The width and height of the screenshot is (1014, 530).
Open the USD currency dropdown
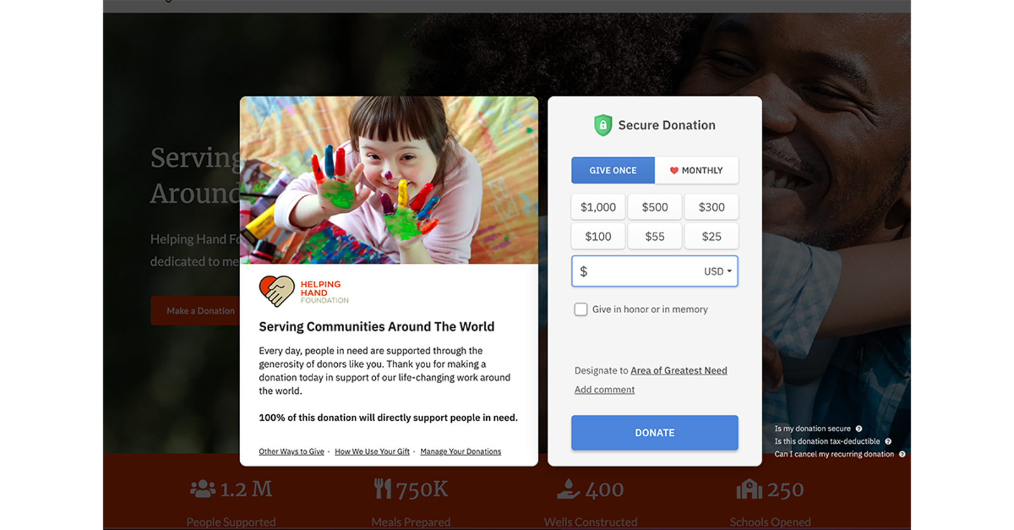coord(717,271)
